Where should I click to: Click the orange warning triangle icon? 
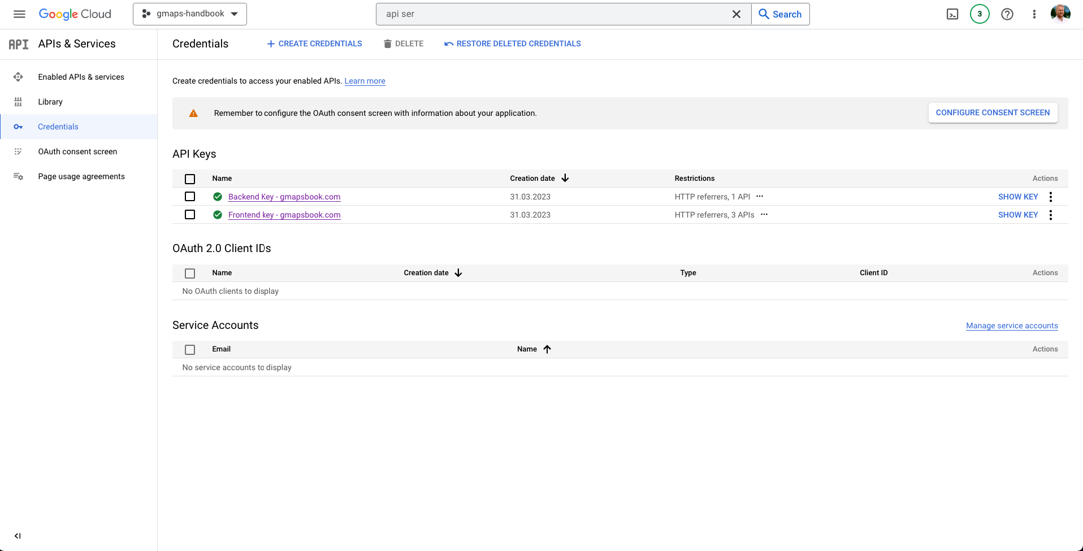pyautogui.click(x=193, y=113)
